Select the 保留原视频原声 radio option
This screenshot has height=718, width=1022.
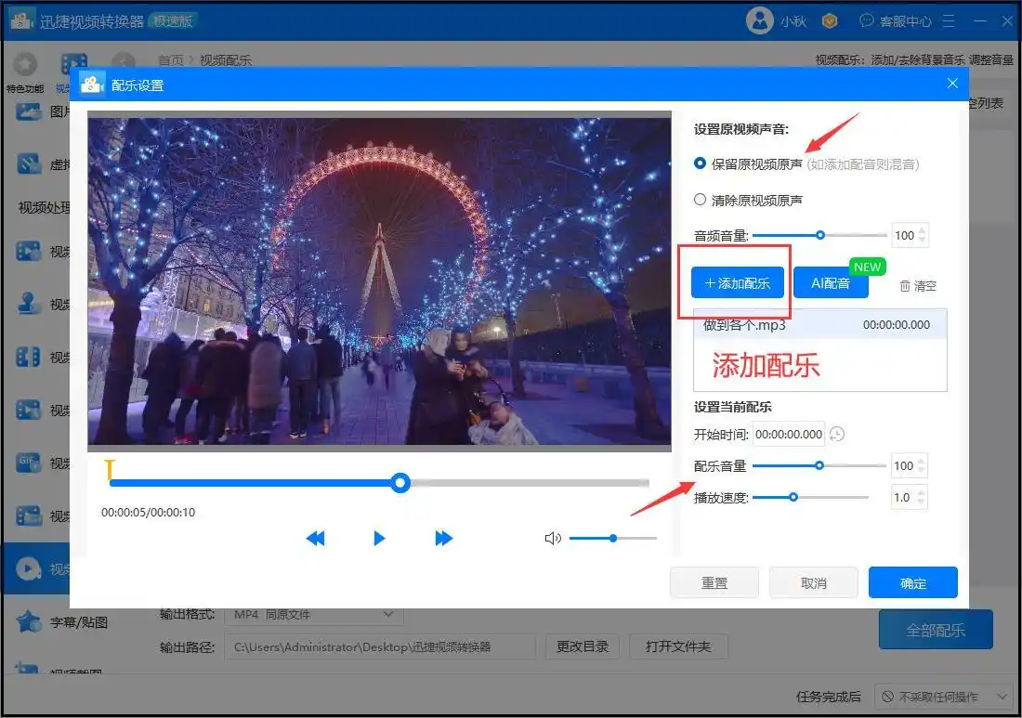701,164
